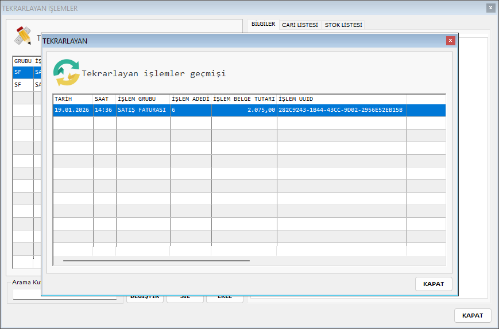The image size is (499, 329).
Task: Close the TEKRARLAYAN İŞLEMLER main window
Action: tap(490, 8)
